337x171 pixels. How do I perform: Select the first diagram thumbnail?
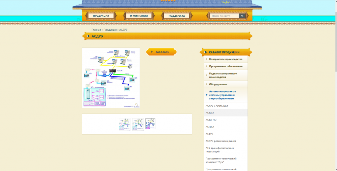[124, 124]
